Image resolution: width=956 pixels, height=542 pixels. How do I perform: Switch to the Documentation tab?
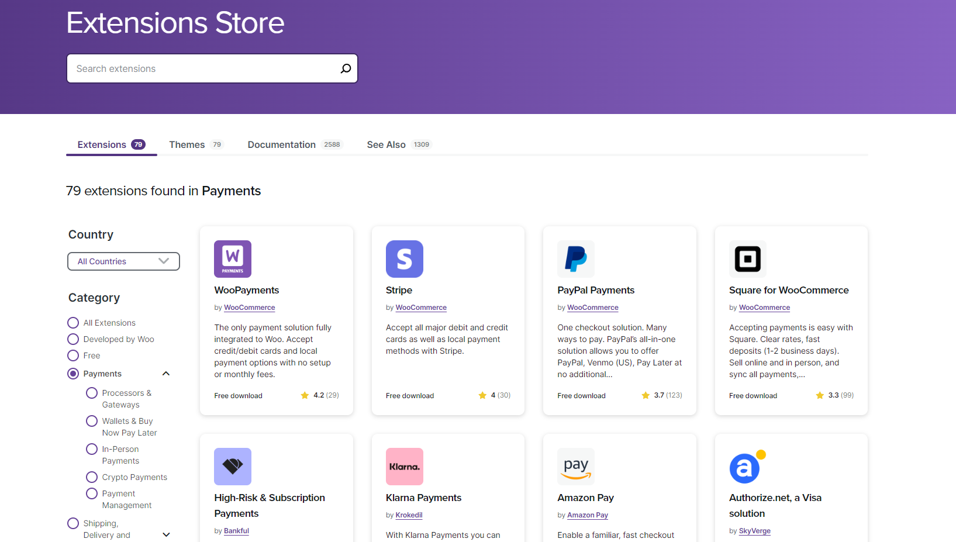pyautogui.click(x=295, y=144)
